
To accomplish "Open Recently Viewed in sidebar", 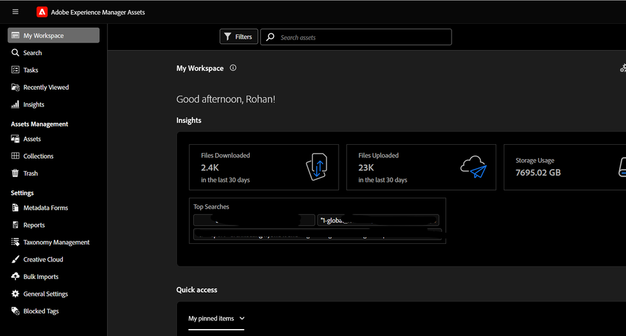I will point(46,87).
